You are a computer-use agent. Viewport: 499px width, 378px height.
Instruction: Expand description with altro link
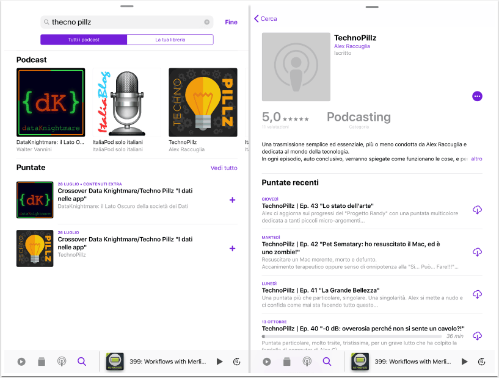click(476, 159)
